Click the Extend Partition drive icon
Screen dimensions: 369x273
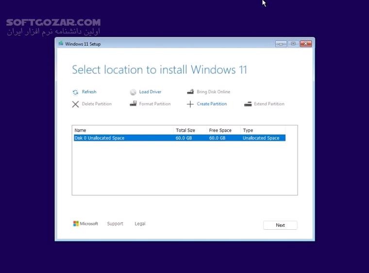[x=248, y=104]
